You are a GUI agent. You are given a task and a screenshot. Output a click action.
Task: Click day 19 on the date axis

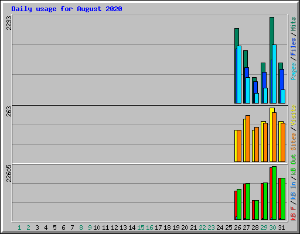click(x=176, y=228)
